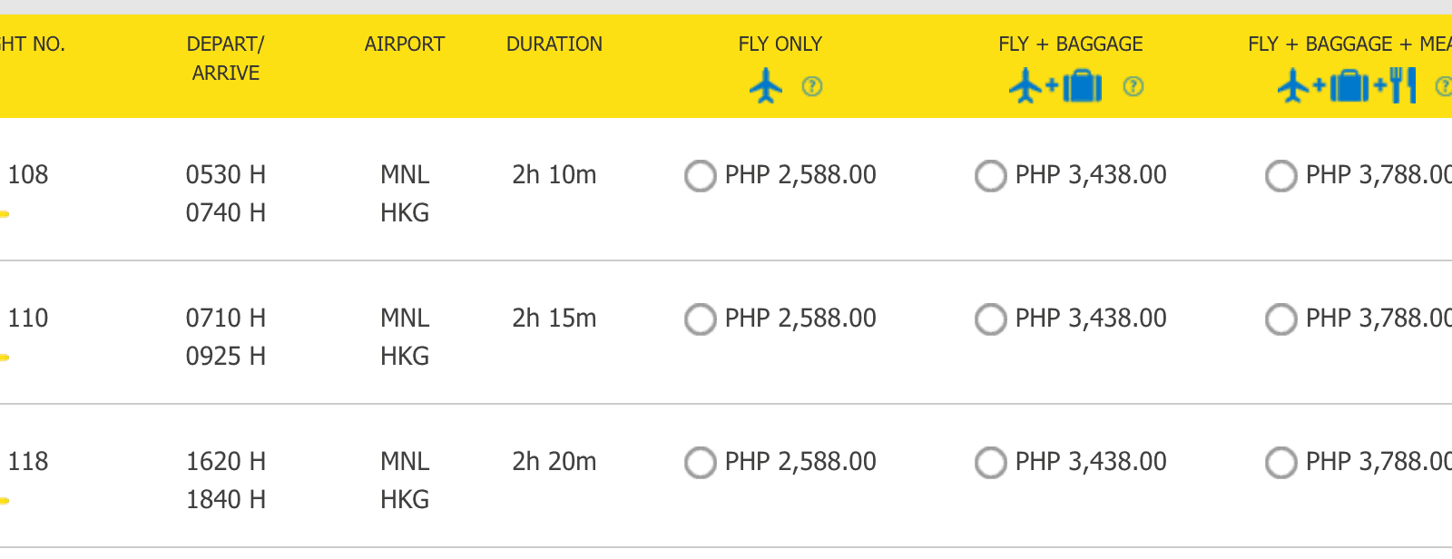Click flight number 118 in the table
The height and width of the screenshot is (559, 1452).
28,461
